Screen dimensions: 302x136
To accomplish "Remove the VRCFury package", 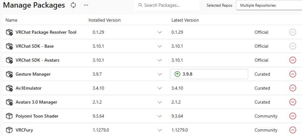I will [292, 130].
